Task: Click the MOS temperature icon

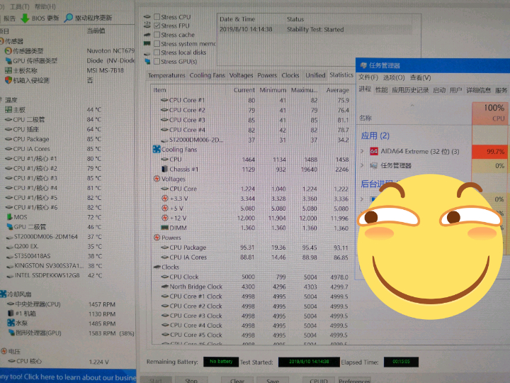Action: (10, 217)
